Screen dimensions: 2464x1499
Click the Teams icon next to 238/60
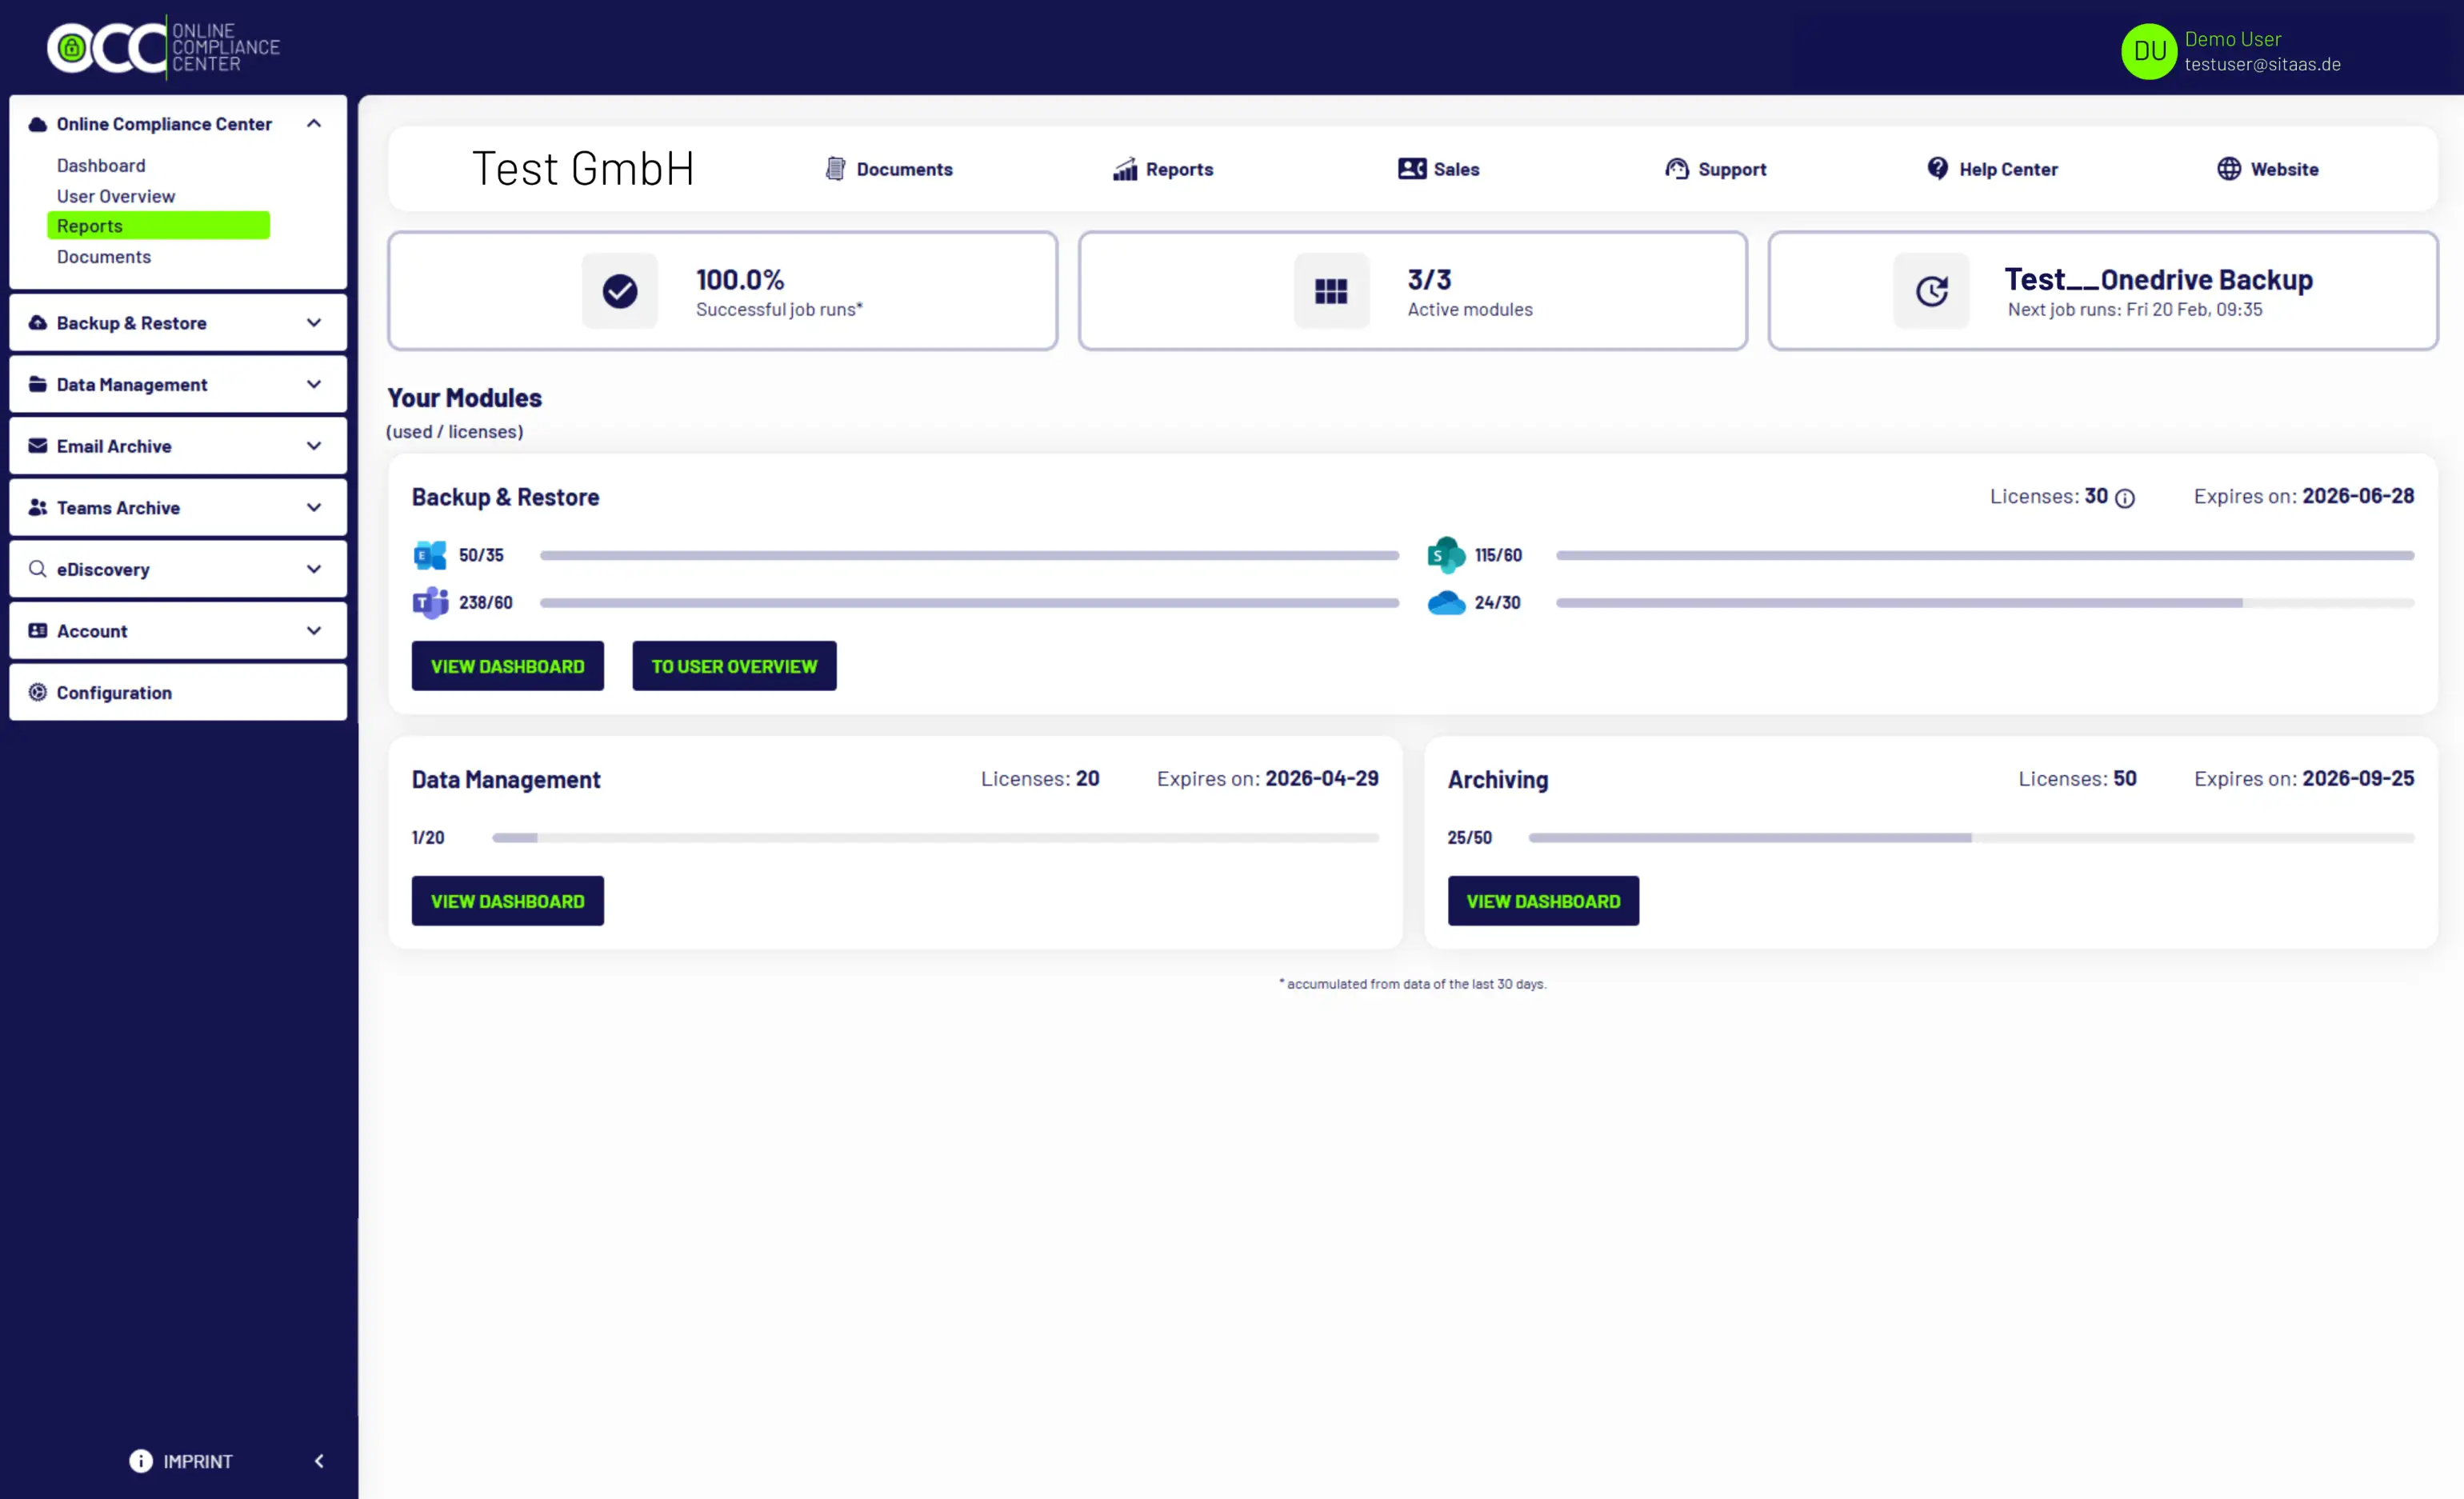coord(430,603)
